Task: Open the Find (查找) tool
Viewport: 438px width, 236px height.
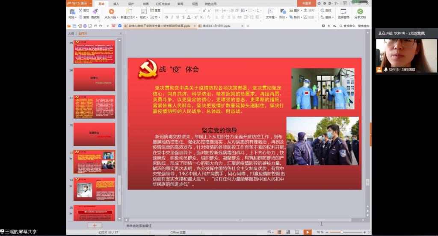Action: coord(326,10)
